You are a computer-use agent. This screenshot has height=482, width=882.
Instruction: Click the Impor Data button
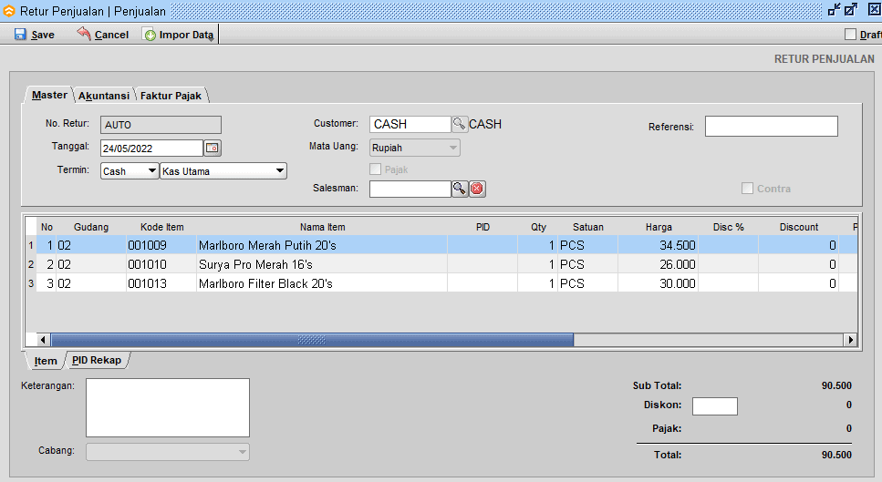click(180, 35)
